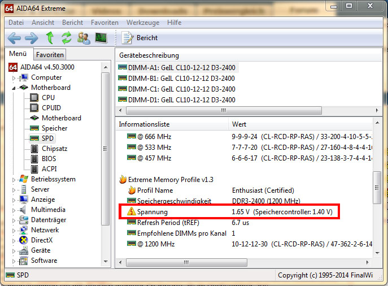
Task: Select the Spannung row
Action: [229, 212]
